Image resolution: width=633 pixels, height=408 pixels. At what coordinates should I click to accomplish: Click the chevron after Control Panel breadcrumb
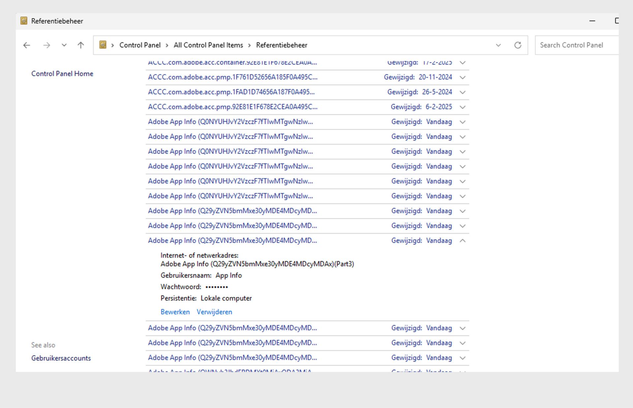coord(167,45)
